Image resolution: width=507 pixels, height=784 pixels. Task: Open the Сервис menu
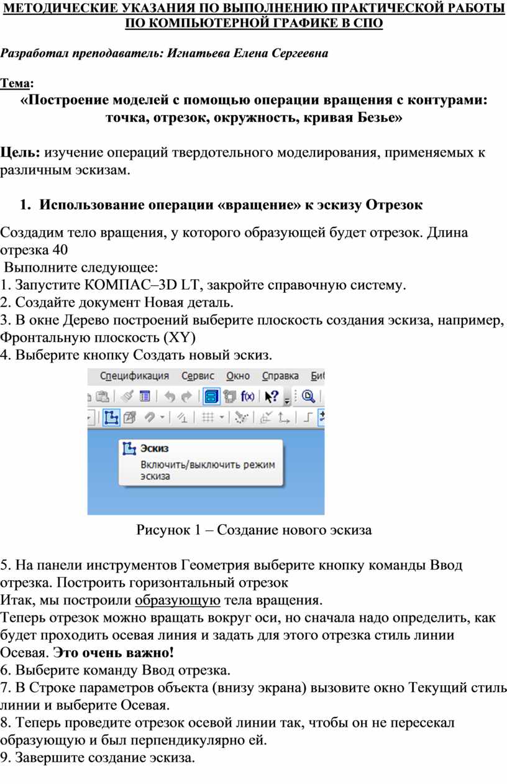(198, 376)
